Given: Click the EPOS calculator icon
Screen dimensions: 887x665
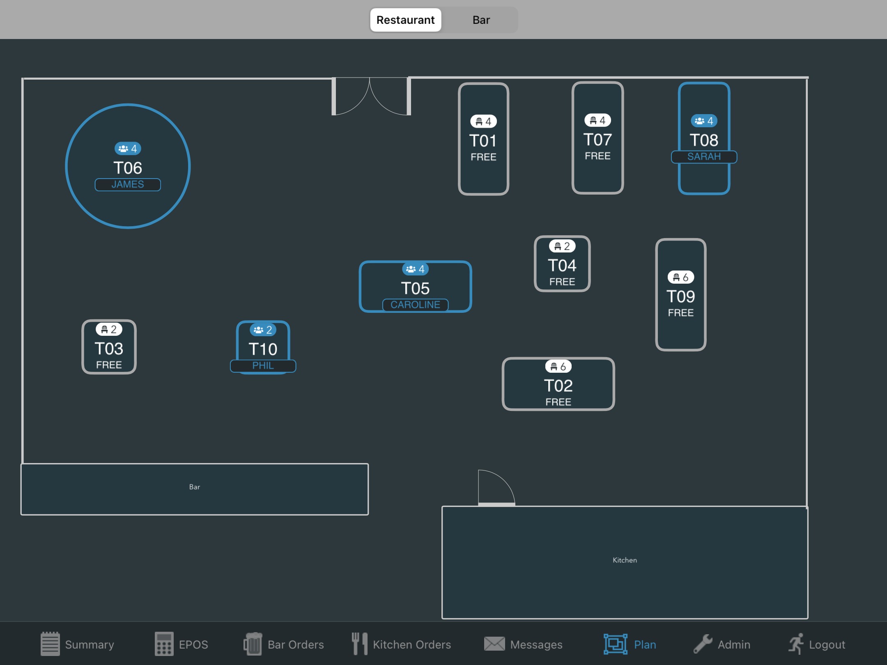Looking at the screenshot, I should pyautogui.click(x=164, y=644).
